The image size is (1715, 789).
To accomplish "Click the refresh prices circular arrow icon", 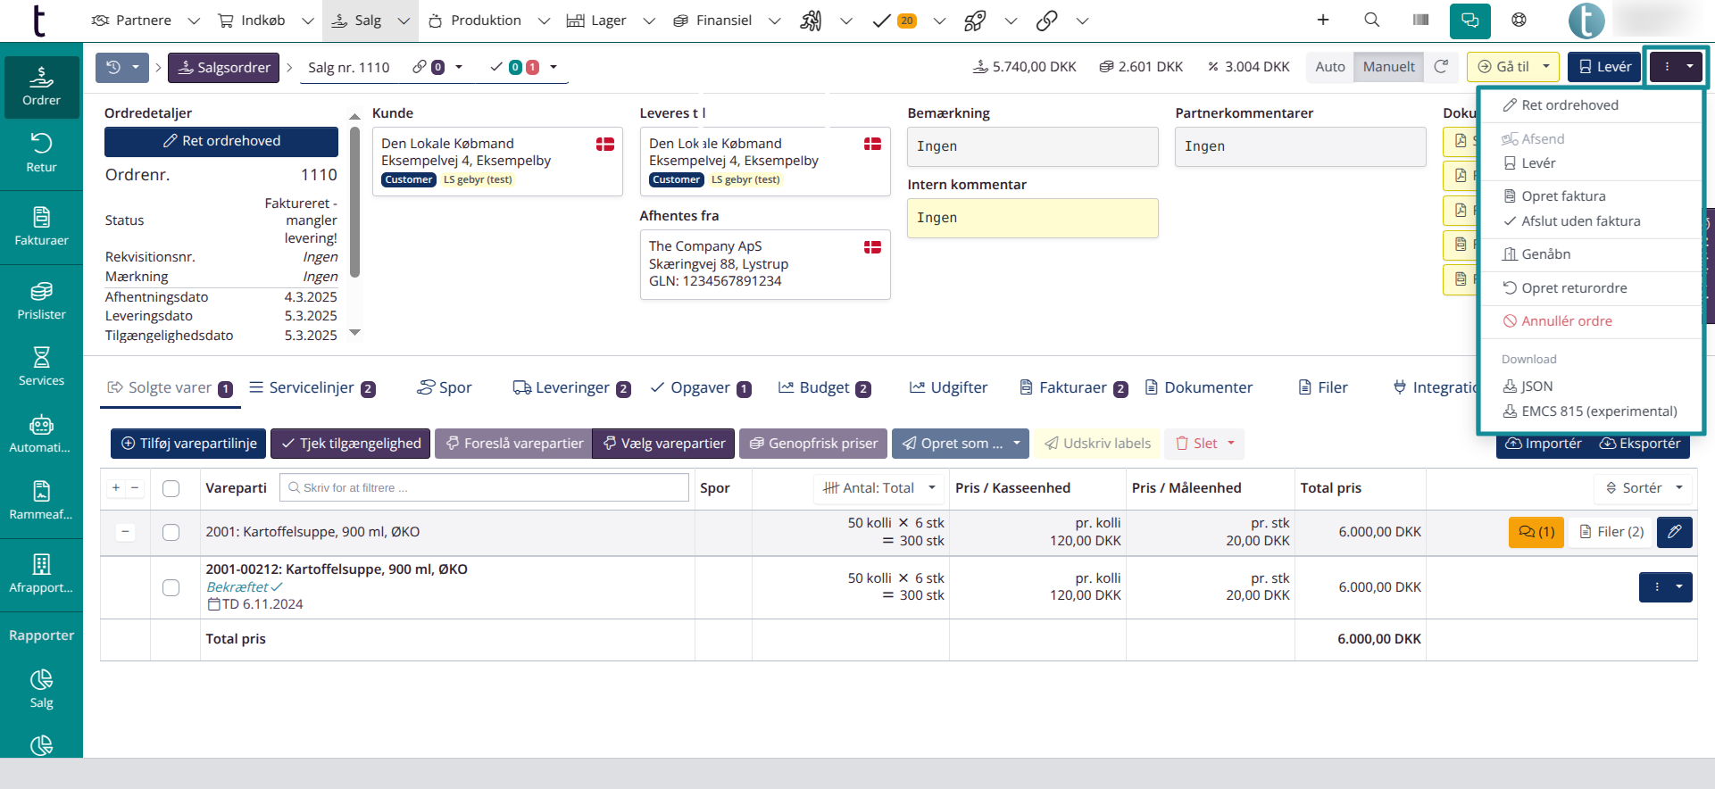I will [1441, 66].
